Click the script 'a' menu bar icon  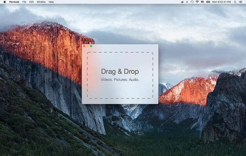click(182, 2)
